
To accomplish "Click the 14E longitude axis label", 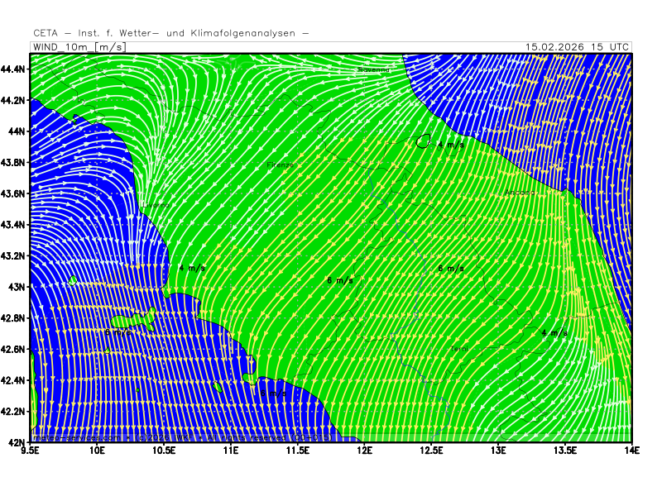I will click(631, 451).
